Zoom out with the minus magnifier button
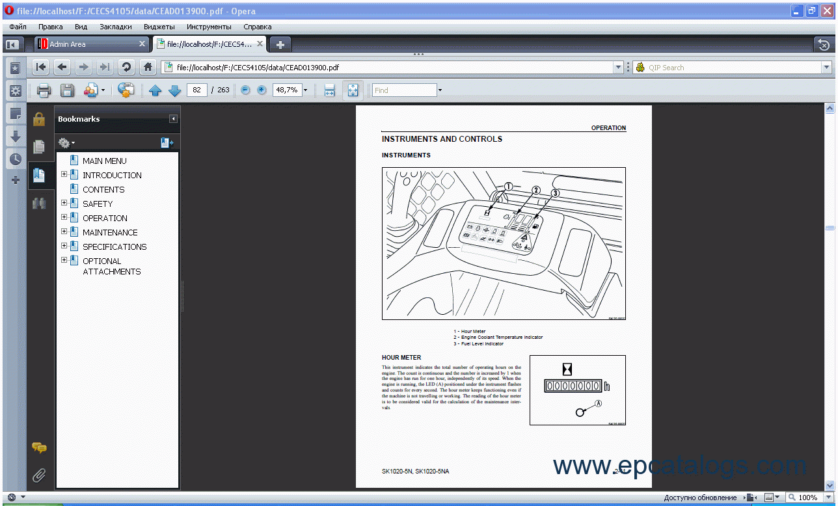The width and height of the screenshot is (838, 506). pyautogui.click(x=245, y=90)
